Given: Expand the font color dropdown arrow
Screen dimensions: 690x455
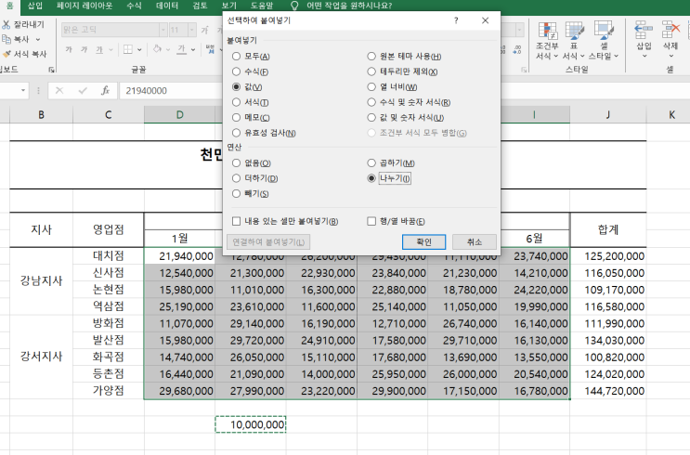Looking at the screenshot, I should point(193,50).
